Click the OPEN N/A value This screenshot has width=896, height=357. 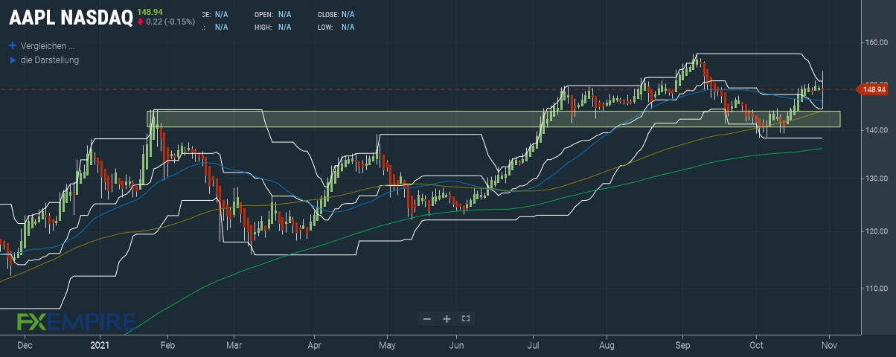(285, 14)
